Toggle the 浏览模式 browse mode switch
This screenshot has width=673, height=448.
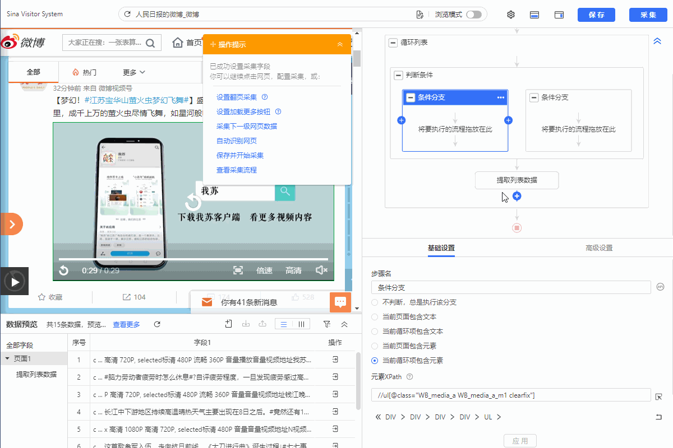[473, 15]
